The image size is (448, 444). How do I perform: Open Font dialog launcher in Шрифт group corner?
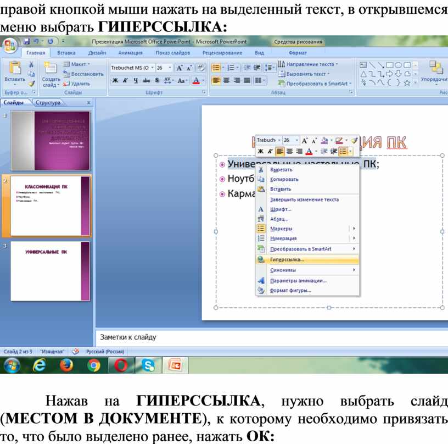pos(204,92)
